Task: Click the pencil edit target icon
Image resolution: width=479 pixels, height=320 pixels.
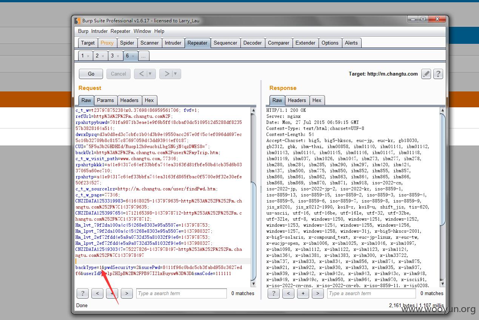Action: (x=426, y=74)
